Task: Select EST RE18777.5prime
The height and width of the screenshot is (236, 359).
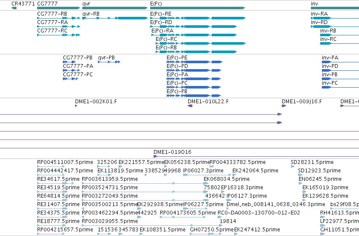Action: [x=51, y=225]
